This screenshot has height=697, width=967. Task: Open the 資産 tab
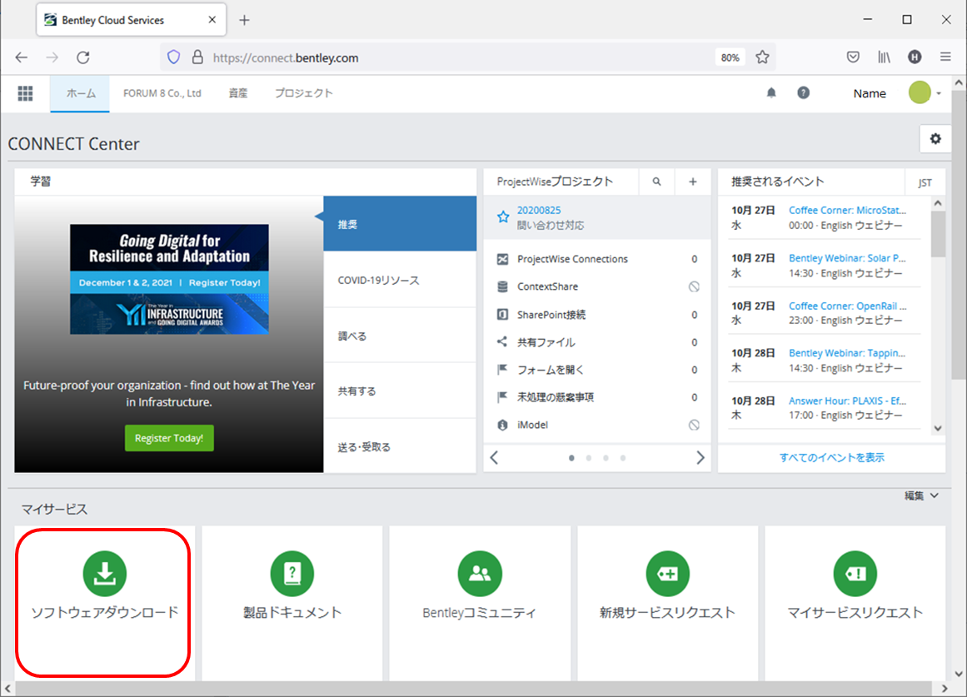pos(238,93)
